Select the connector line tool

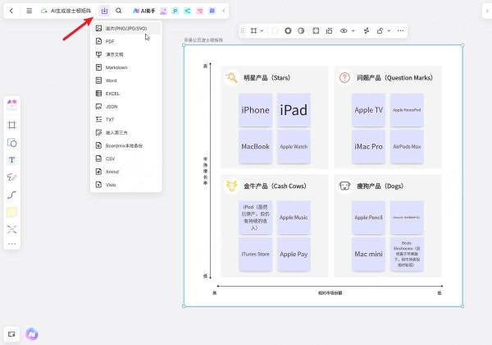click(x=12, y=195)
